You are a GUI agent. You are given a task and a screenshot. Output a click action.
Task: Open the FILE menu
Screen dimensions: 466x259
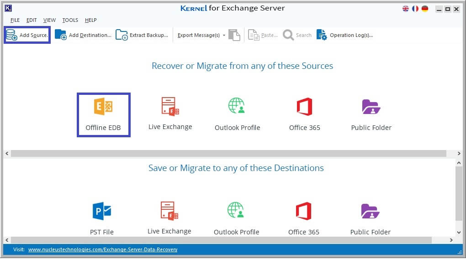pos(15,20)
